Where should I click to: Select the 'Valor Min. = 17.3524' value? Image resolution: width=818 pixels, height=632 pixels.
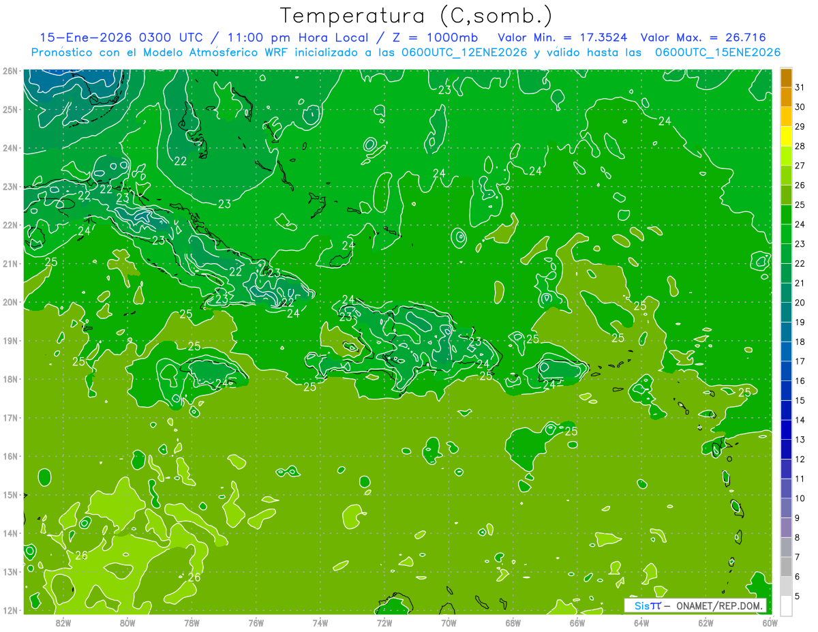pyautogui.click(x=562, y=37)
